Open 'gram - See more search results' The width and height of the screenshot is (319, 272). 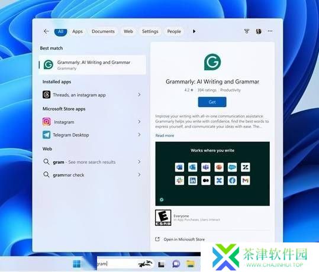pyautogui.click(x=92, y=162)
